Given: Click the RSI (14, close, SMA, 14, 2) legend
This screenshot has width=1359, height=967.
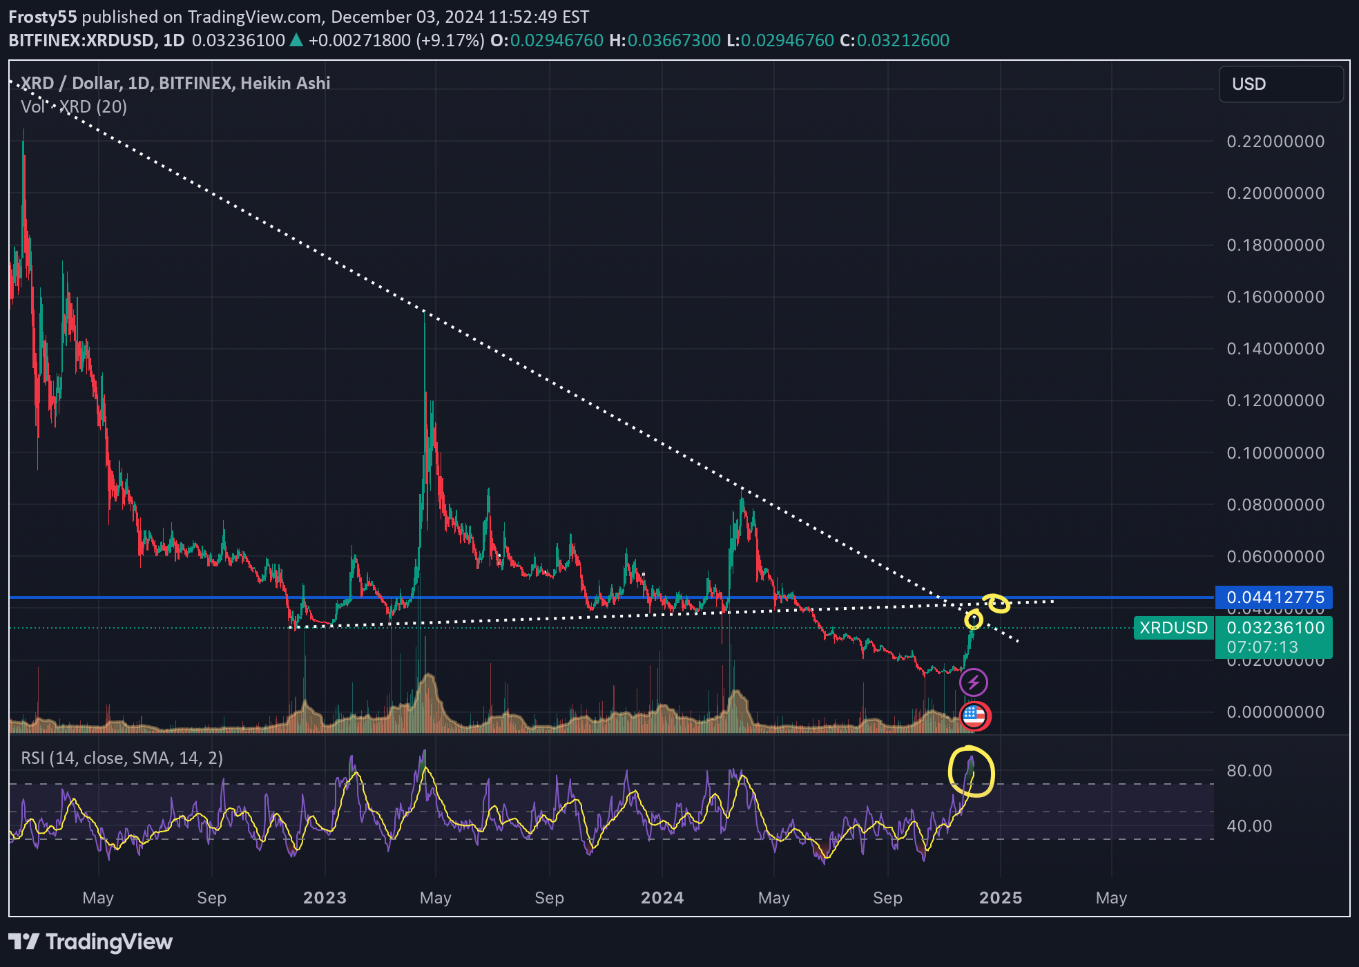Looking at the screenshot, I should point(122,758).
